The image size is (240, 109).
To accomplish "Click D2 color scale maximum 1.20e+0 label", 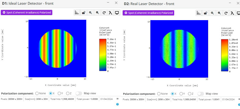I will [234, 40].
